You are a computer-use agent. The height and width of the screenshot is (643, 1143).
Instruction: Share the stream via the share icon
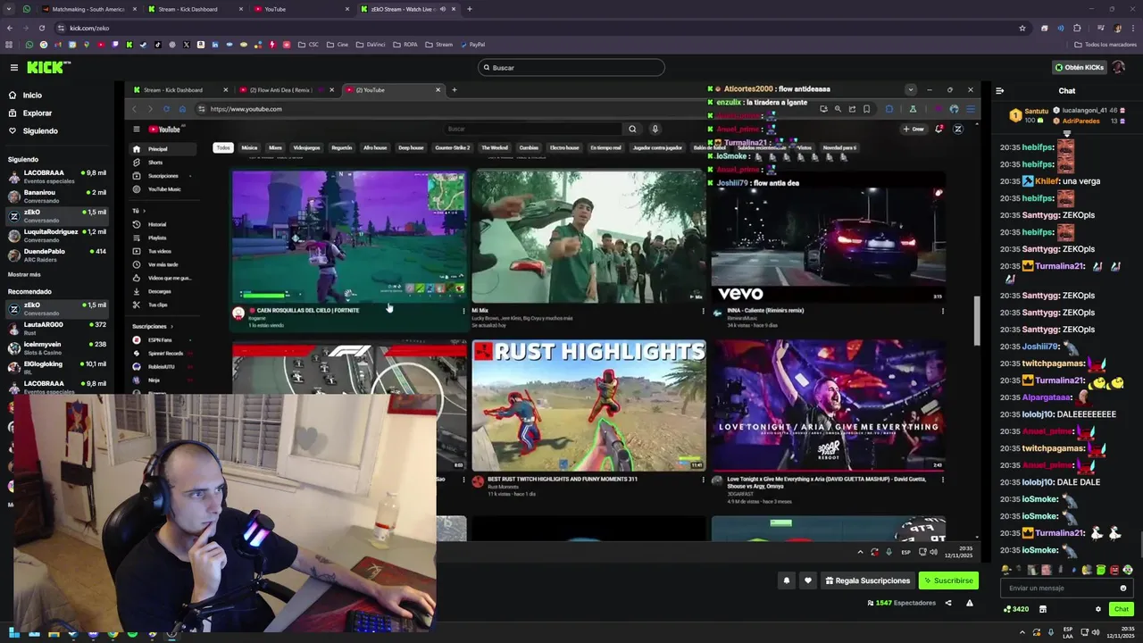[x=947, y=603]
